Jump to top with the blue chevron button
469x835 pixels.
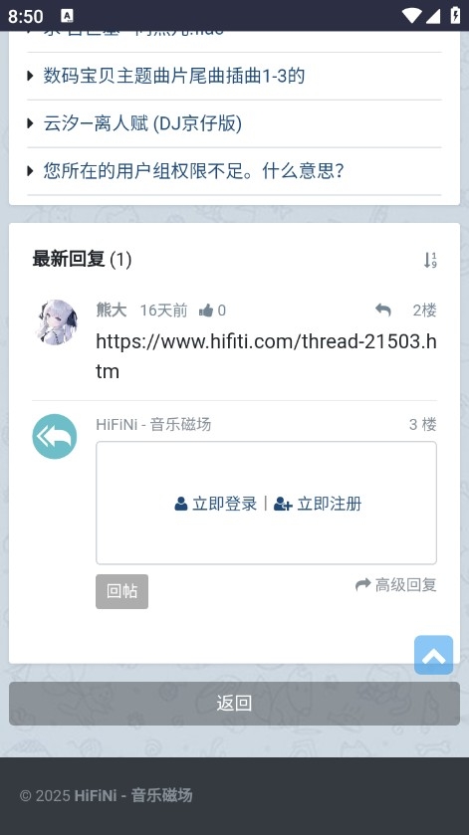(434, 655)
